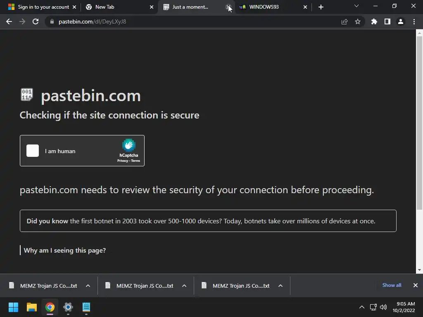
Task: Click Why am I seeing this page?
Action: [65, 251]
